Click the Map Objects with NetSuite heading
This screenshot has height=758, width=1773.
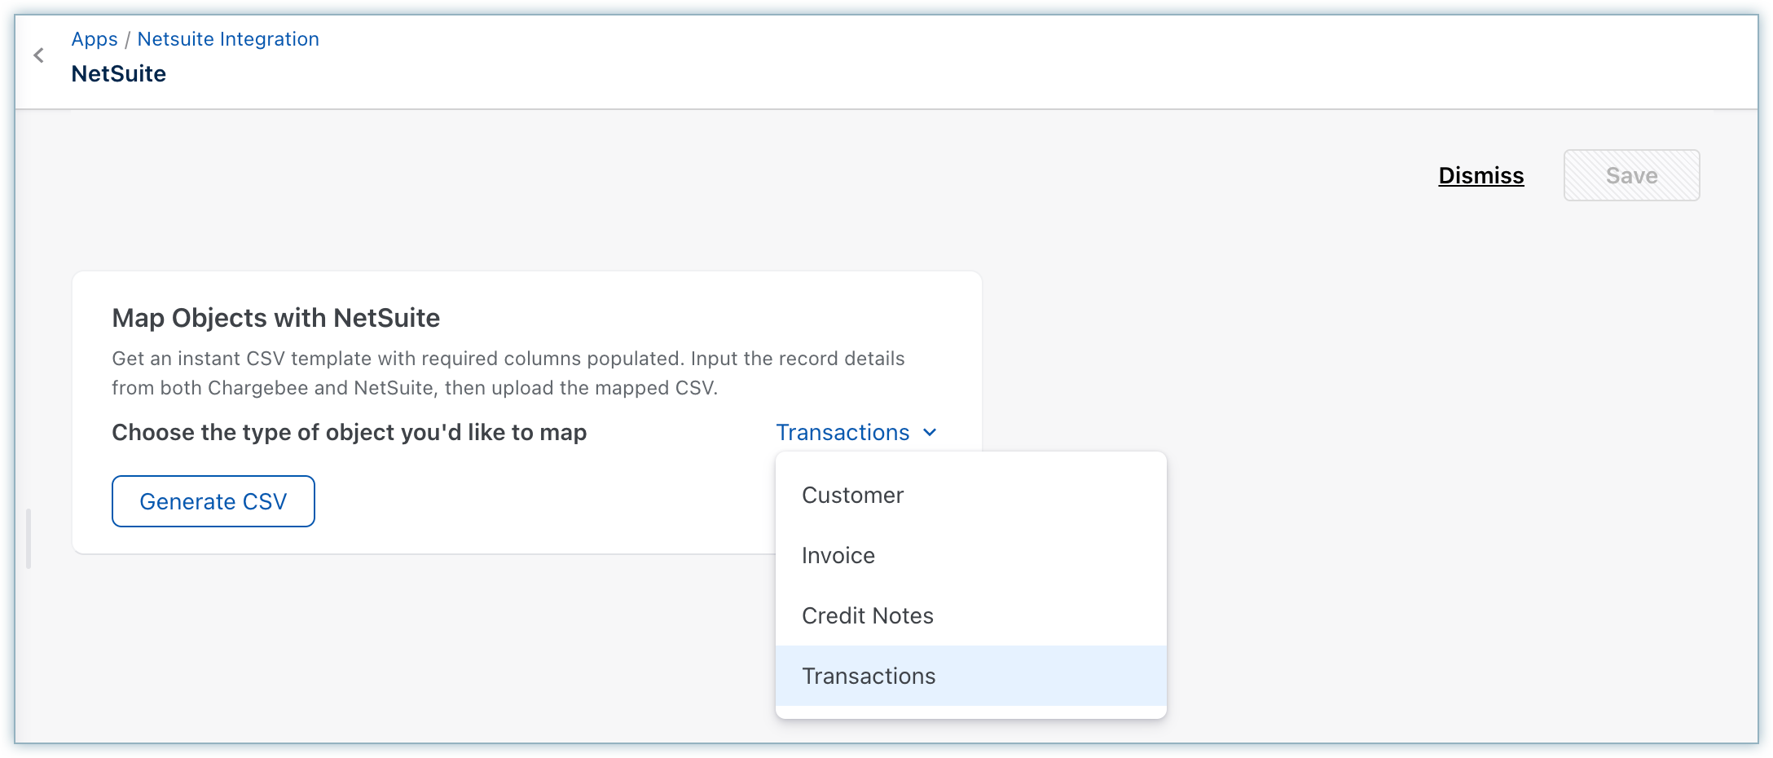point(275,318)
